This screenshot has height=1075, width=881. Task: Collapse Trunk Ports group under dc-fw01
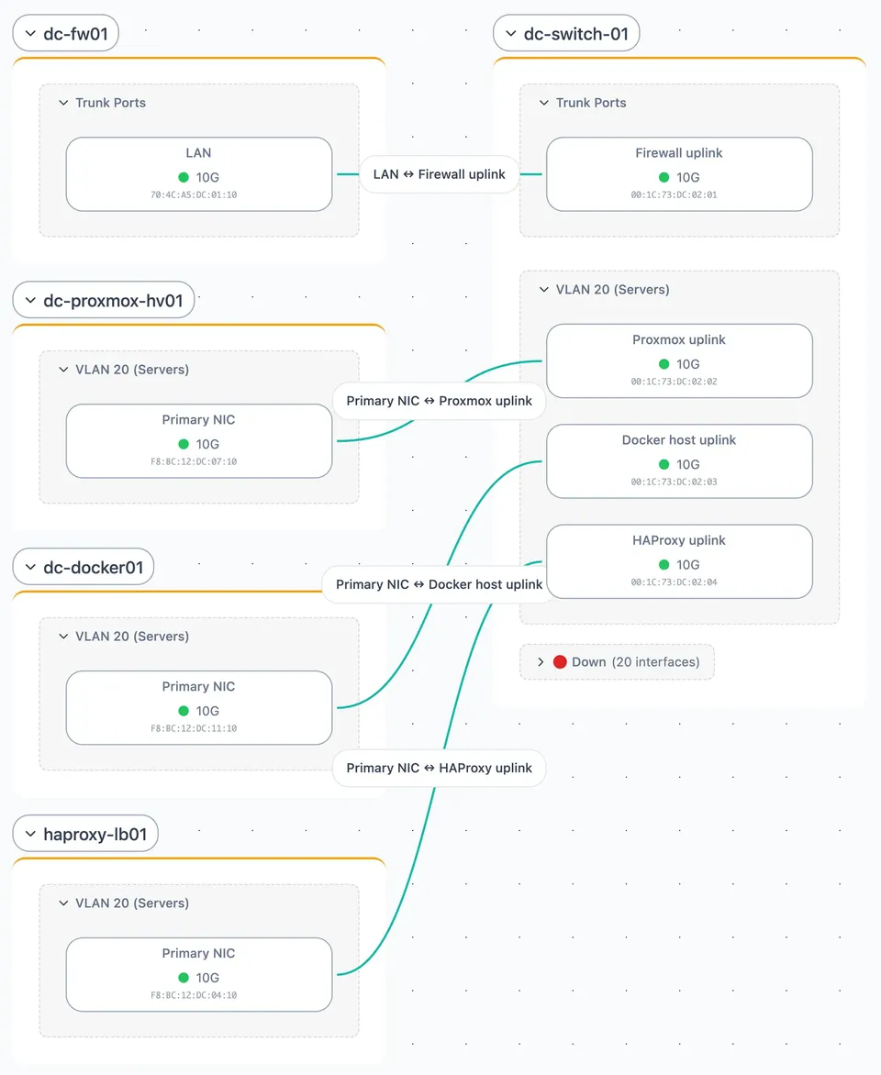63,103
